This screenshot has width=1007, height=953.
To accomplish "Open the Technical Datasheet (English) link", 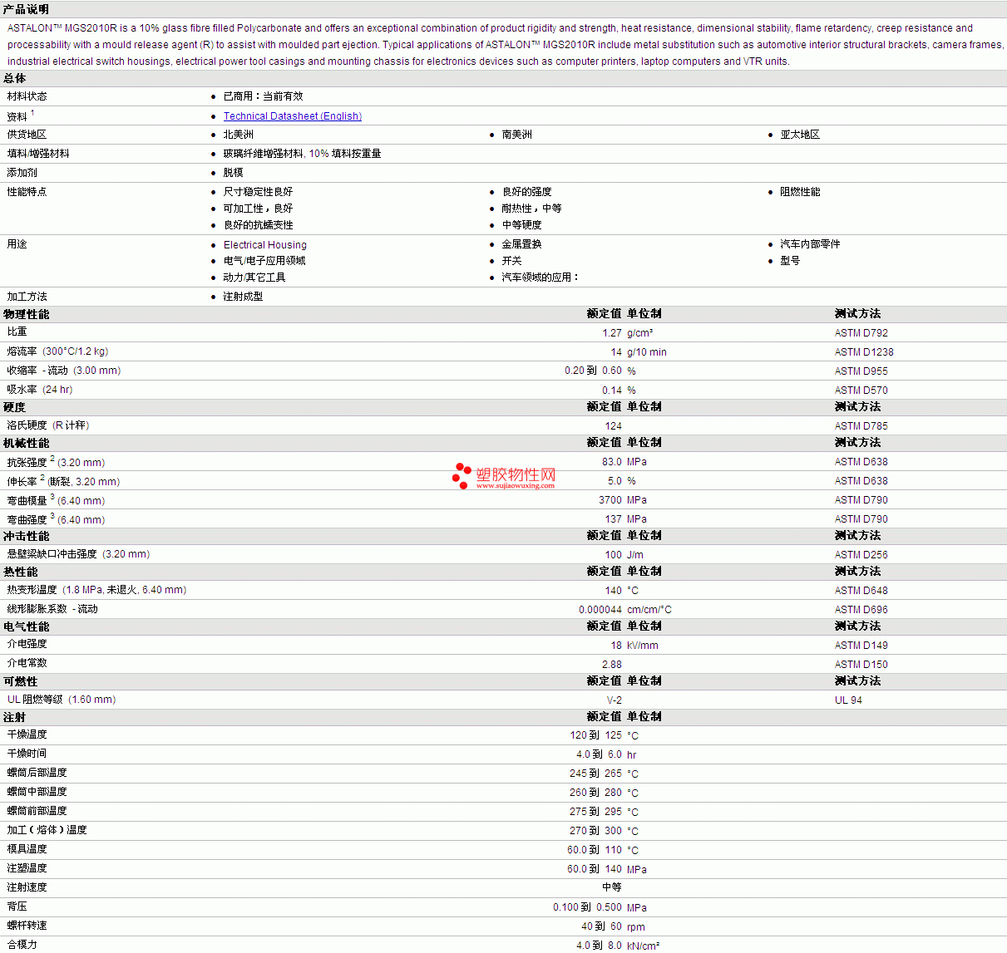I will (293, 116).
